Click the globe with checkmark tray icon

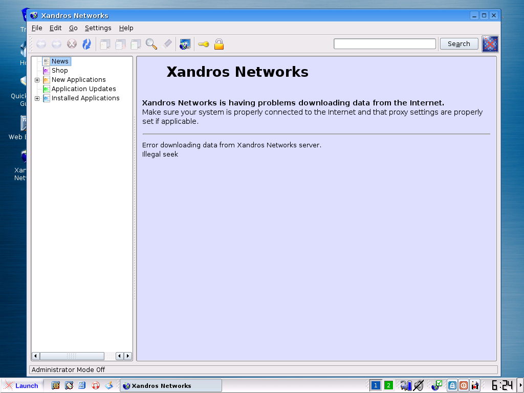pos(437,386)
